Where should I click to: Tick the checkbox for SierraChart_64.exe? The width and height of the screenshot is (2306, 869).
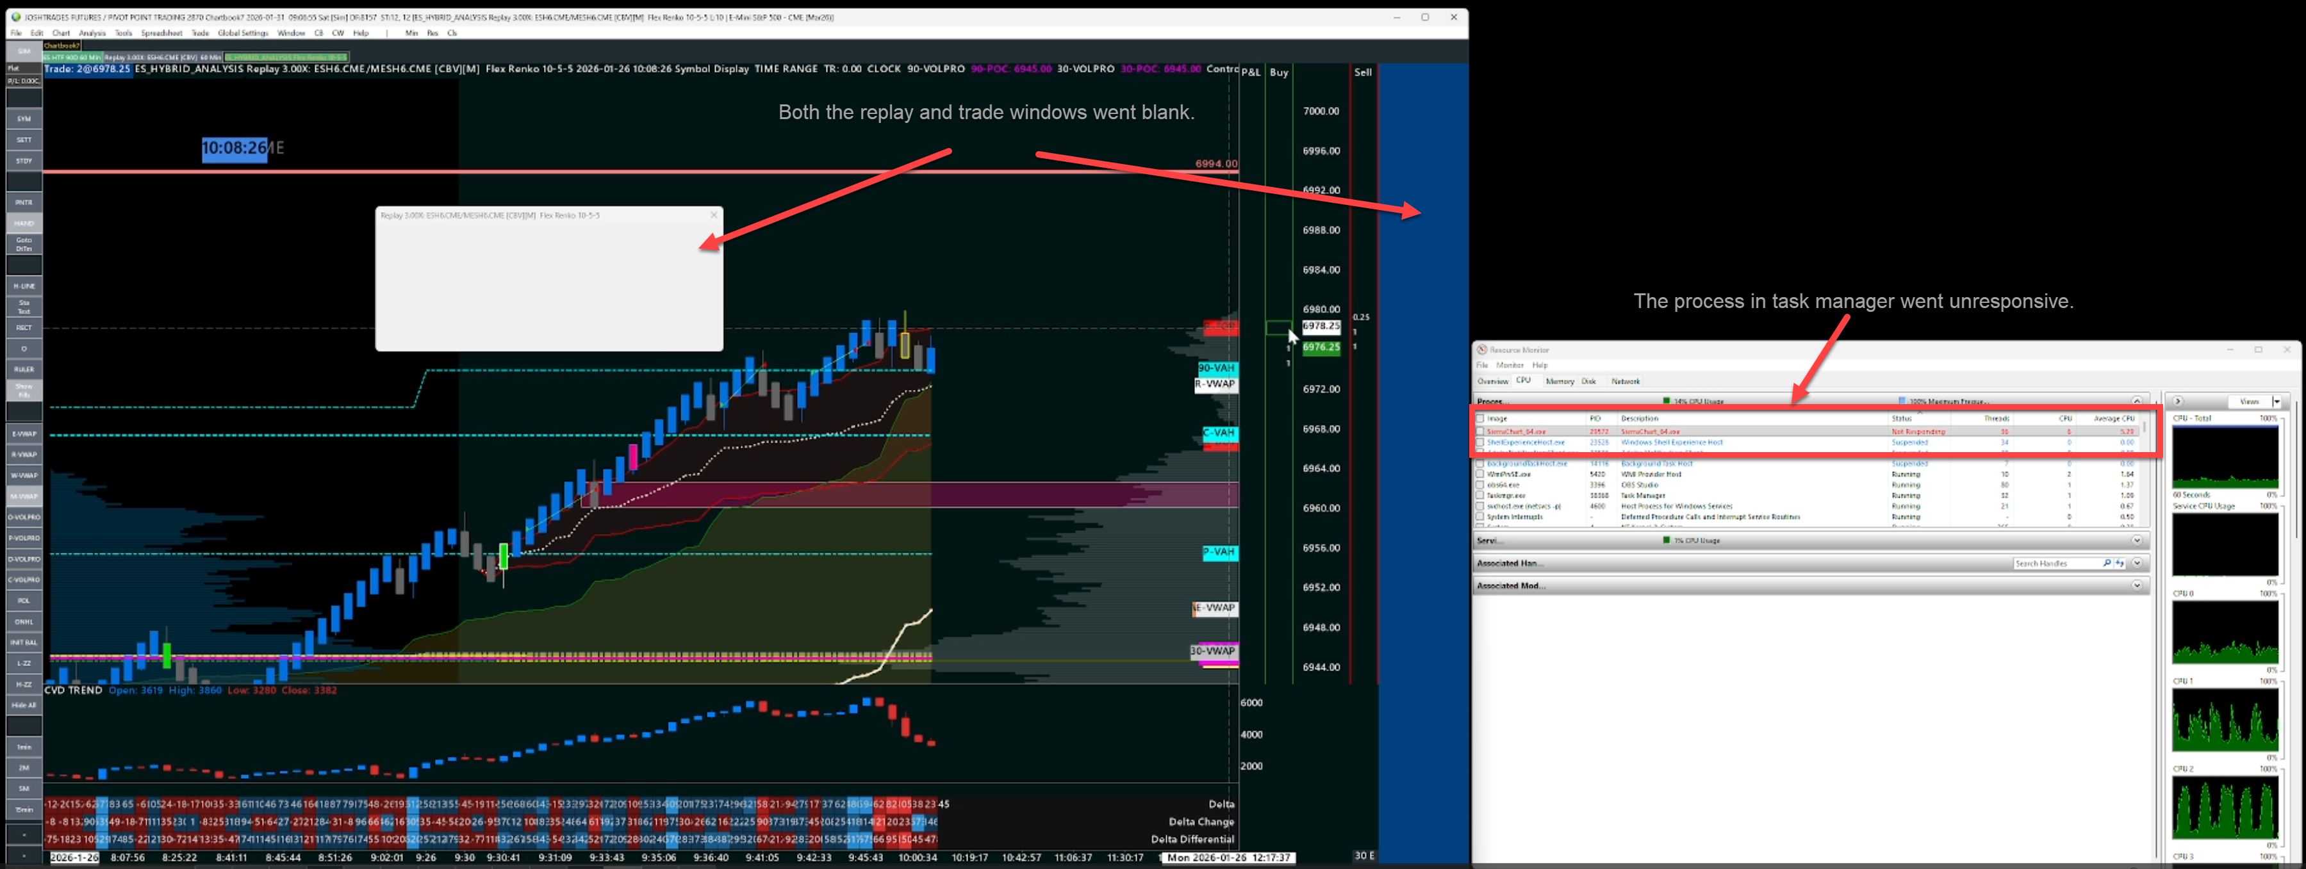(x=1481, y=432)
